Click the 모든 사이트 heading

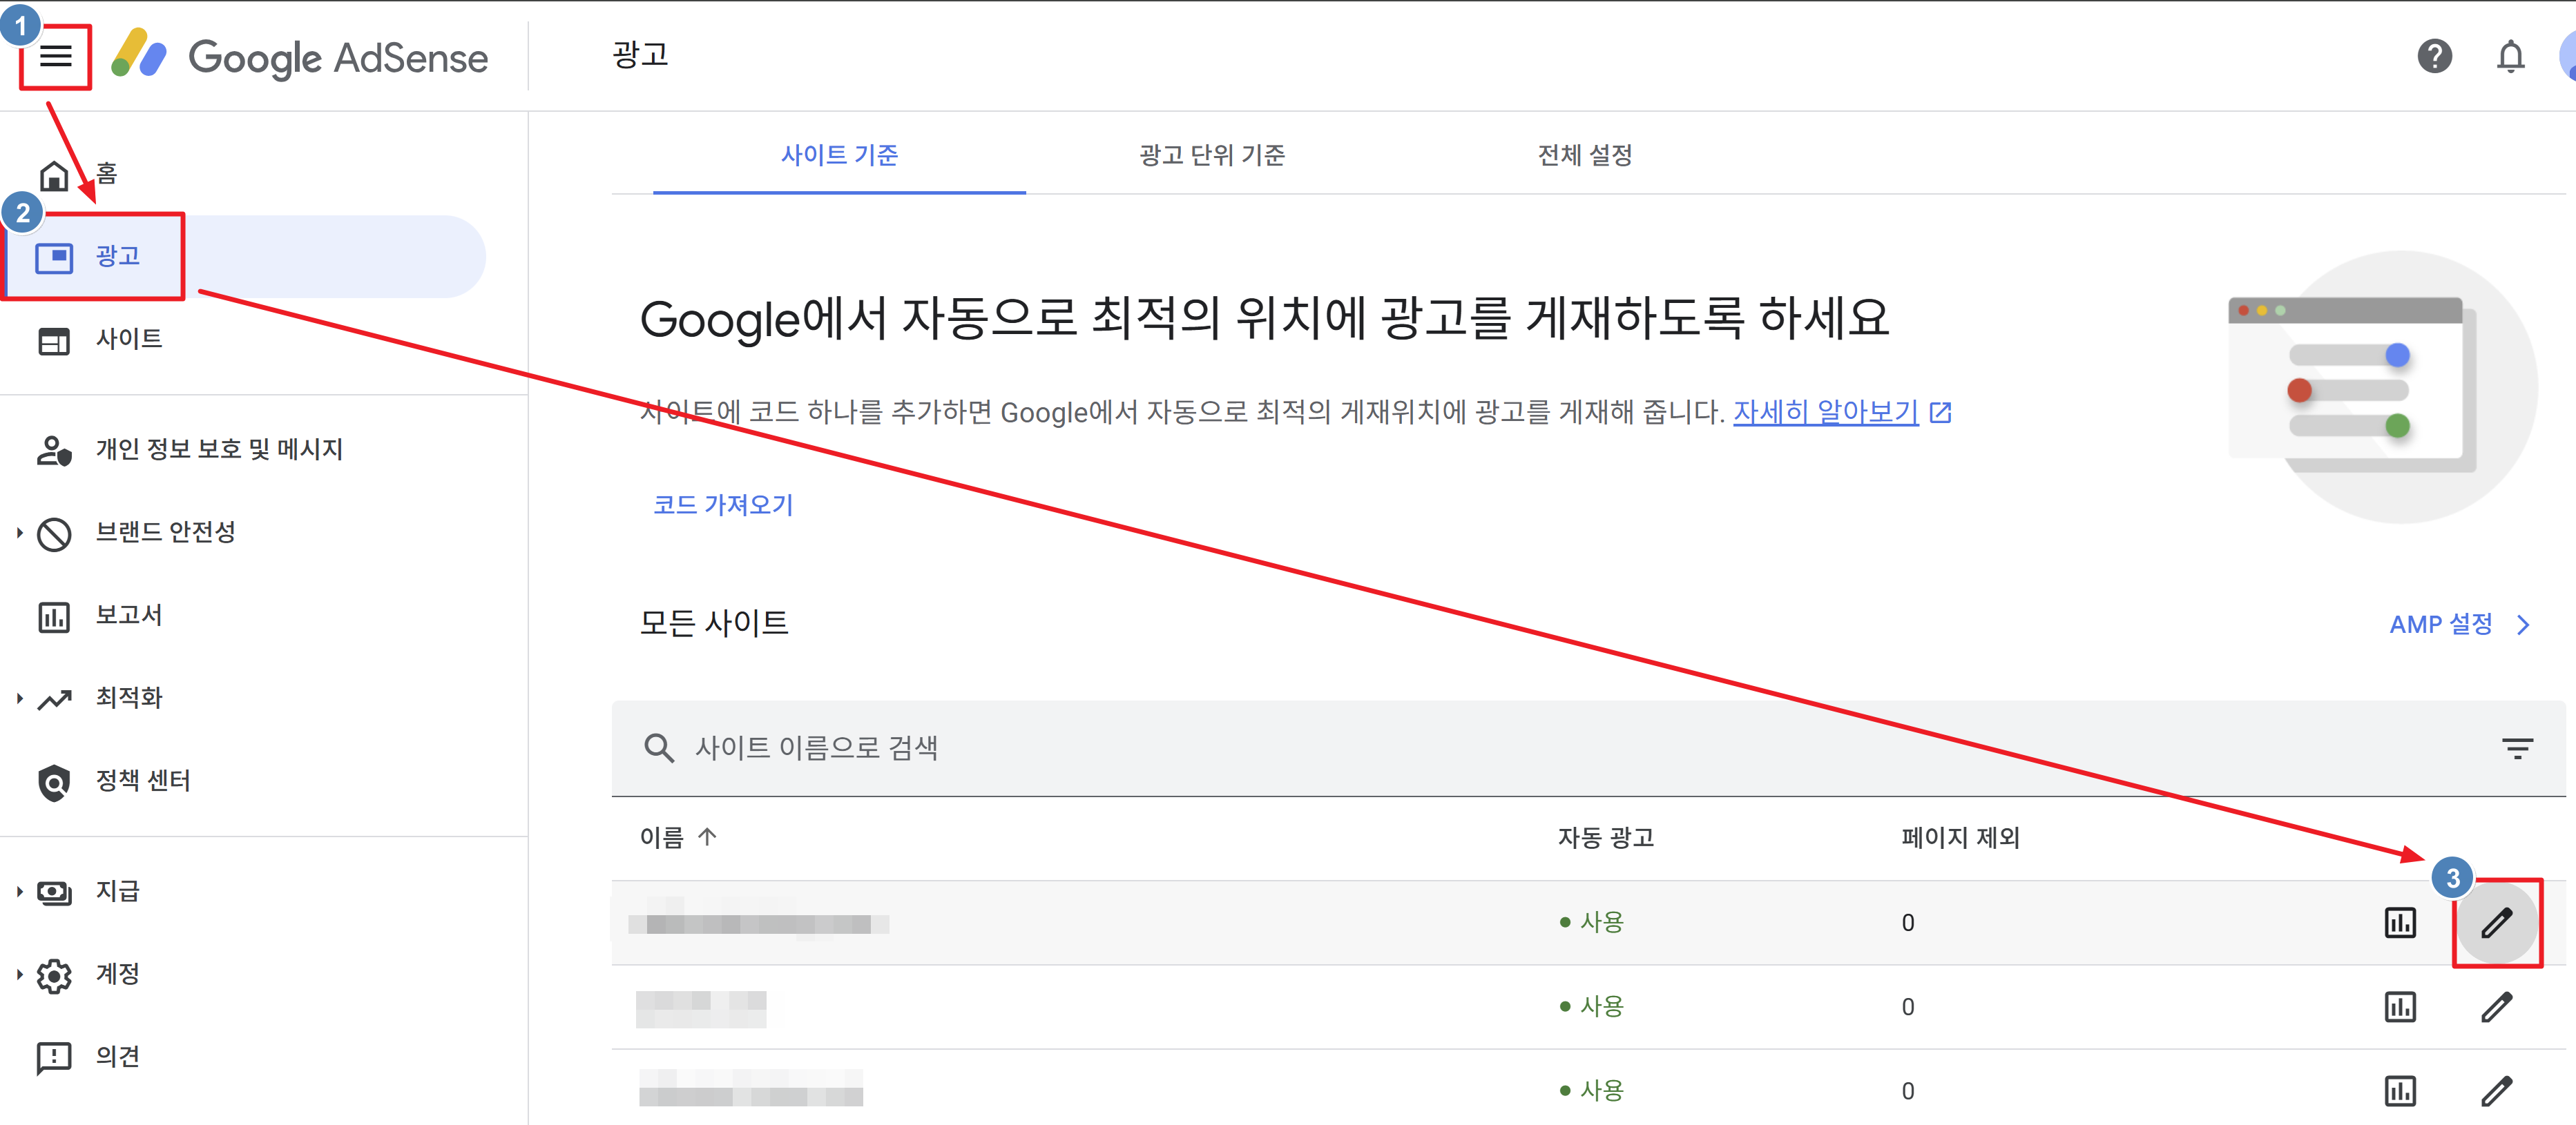click(714, 623)
